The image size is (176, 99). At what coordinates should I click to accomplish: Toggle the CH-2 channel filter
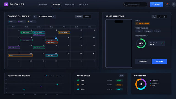pos(22,22)
